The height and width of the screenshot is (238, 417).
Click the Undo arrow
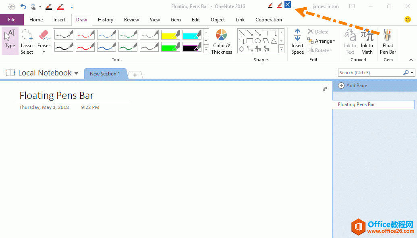[x=22, y=6]
